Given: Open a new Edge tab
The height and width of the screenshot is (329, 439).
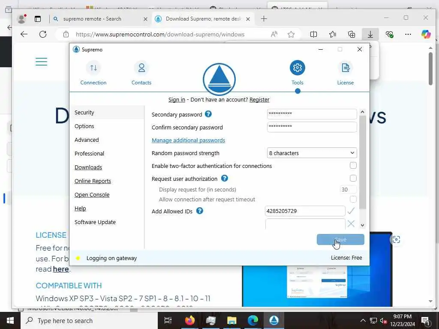Looking at the screenshot, I should pos(264,19).
